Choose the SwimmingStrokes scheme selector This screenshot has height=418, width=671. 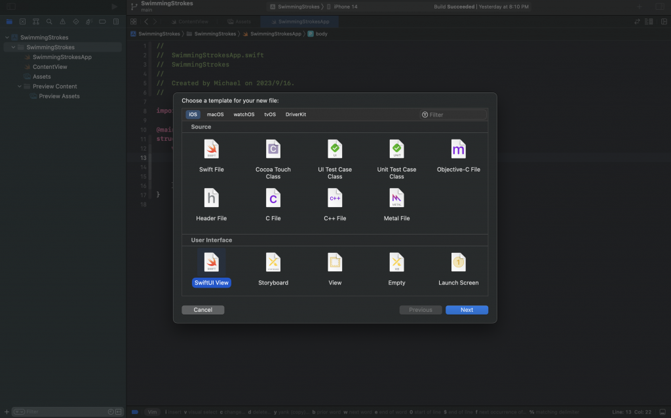[x=295, y=7]
